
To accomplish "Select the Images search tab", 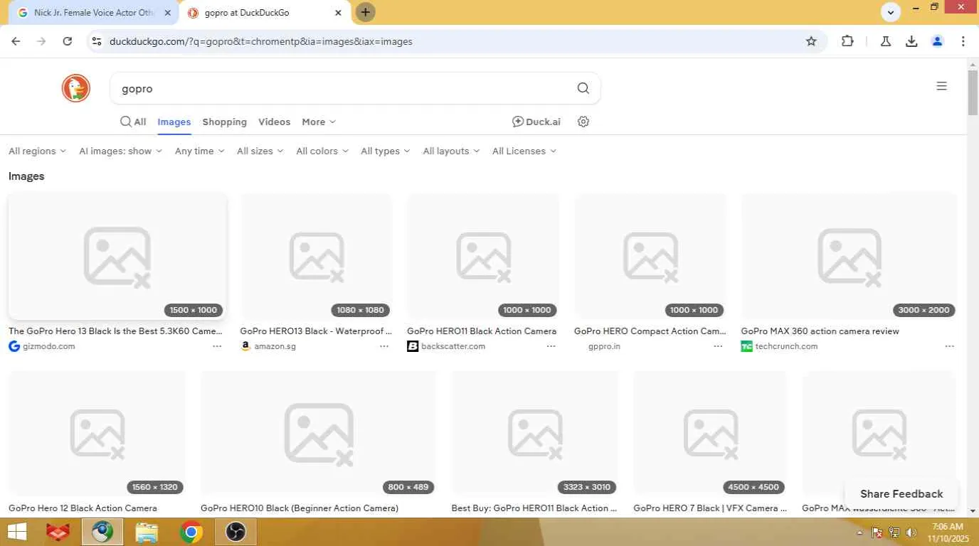I will tap(174, 122).
